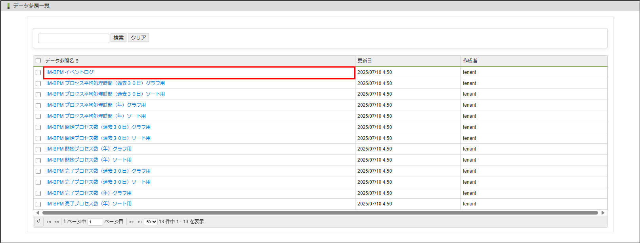The image size is (640, 243).
Task: Open IM-BPM 開始プロセス数（過去３０日）ソート用 link
Action: point(98,138)
